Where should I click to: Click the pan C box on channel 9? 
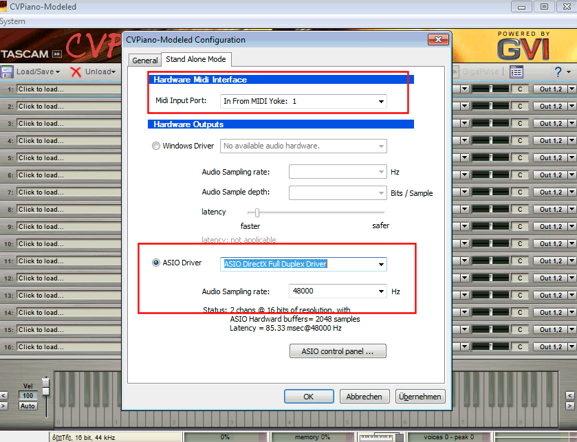tap(520, 227)
